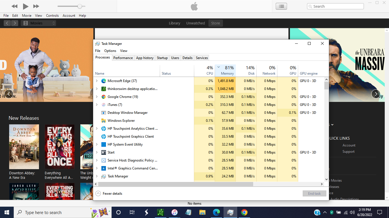
Task: Expand Intel Graphics Command Center row
Action: click(x=97, y=168)
